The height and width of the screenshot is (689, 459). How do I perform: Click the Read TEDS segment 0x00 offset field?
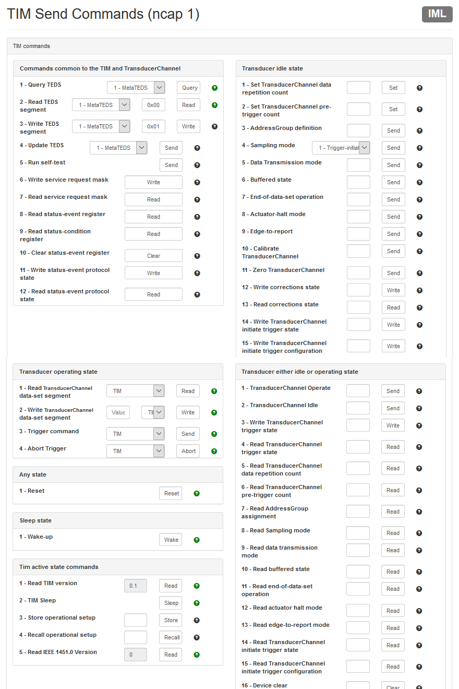(x=153, y=105)
